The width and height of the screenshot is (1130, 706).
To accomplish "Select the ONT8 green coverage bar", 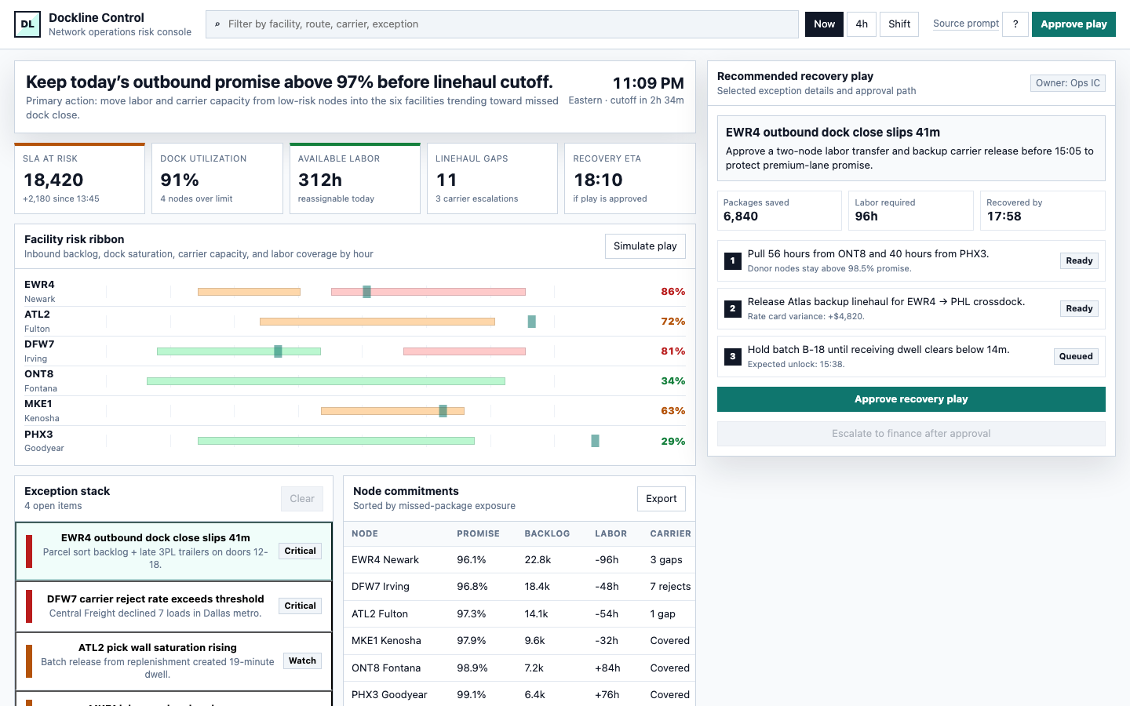I will pos(326,381).
